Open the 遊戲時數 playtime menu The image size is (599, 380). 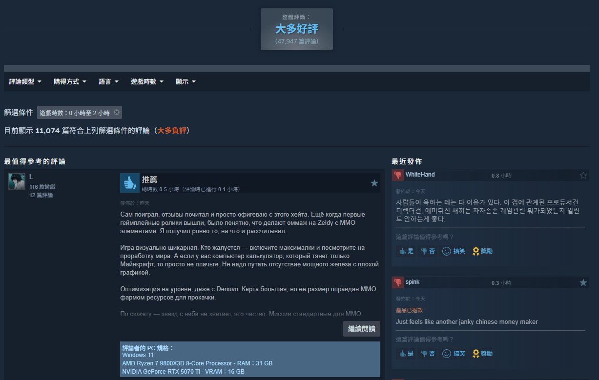pos(147,81)
